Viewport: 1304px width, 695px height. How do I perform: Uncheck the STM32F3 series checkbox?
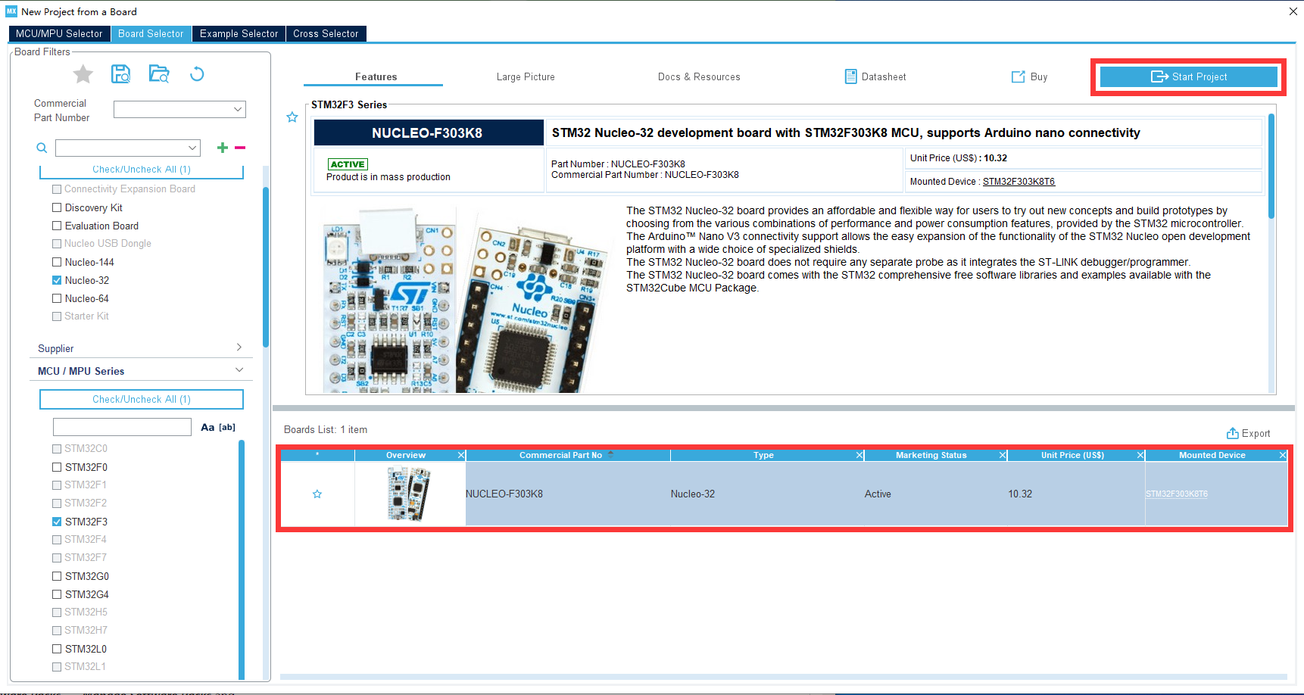click(57, 522)
